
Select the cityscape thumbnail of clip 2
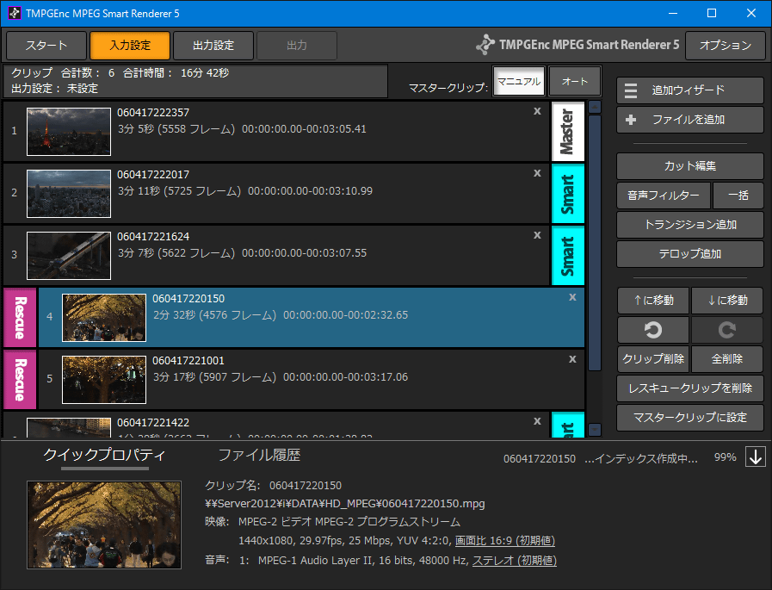point(69,194)
